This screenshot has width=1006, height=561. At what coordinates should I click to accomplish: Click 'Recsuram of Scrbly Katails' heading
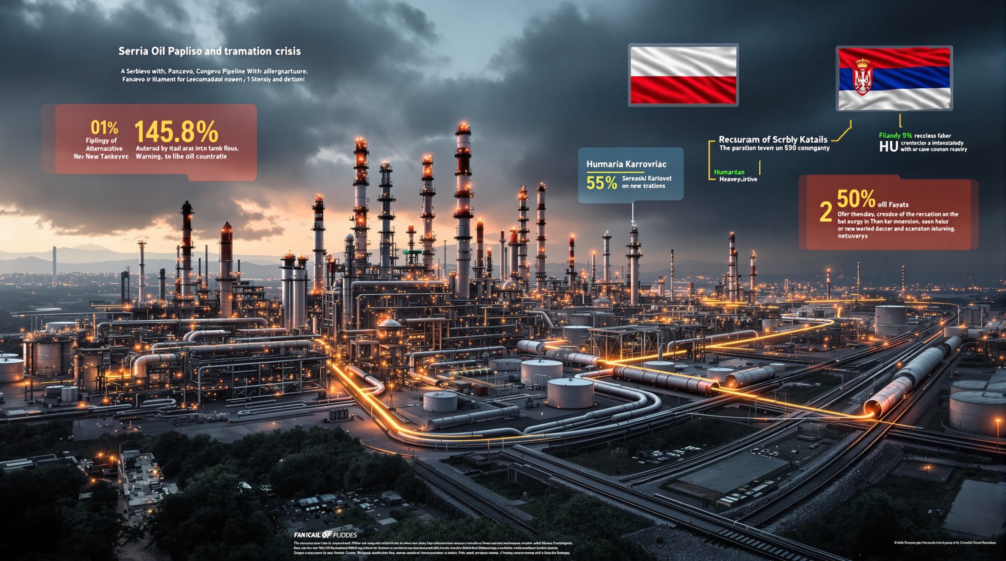pyautogui.click(x=773, y=139)
